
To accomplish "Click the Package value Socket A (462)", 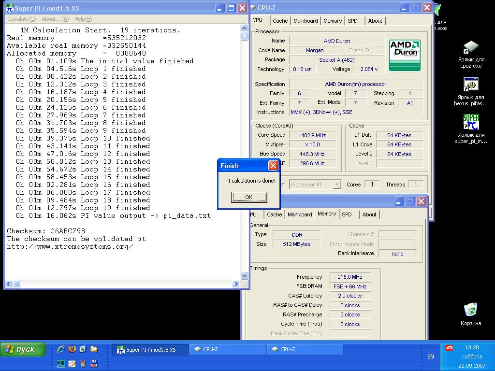I will click(337, 60).
